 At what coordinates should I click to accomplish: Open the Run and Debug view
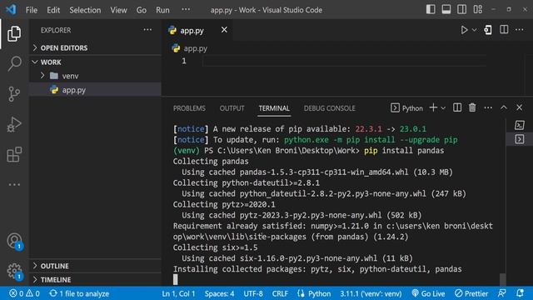14,124
